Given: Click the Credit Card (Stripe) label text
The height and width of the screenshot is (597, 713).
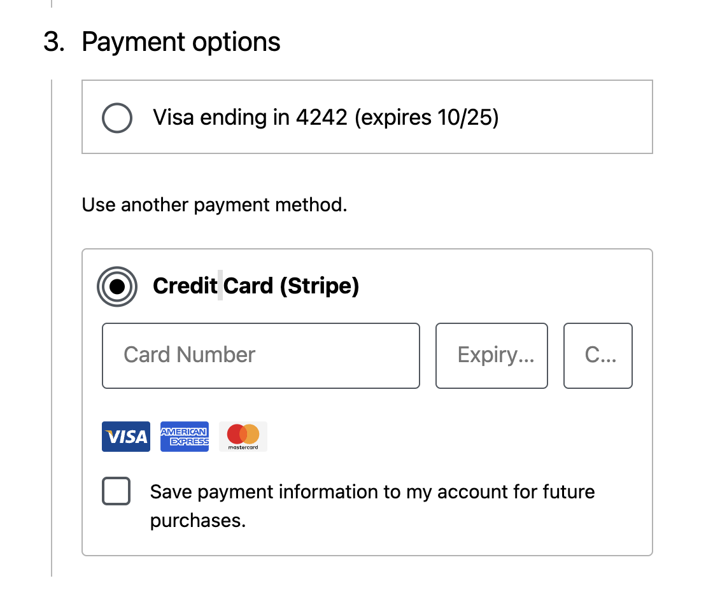Looking at the screenshot, I should click(x=255, y=286).
